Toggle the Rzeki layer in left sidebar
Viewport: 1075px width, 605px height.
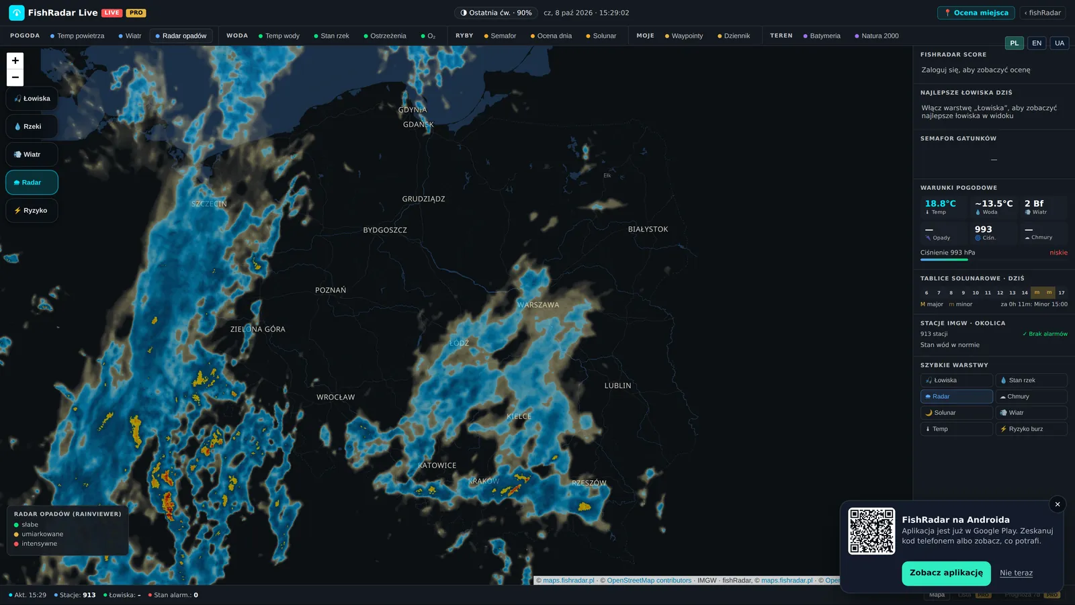(x=32, y=126)
